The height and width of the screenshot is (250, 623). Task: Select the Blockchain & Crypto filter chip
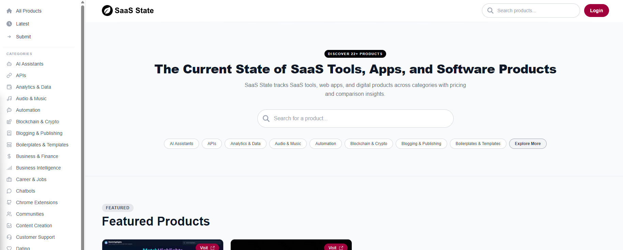click(368, 144)
